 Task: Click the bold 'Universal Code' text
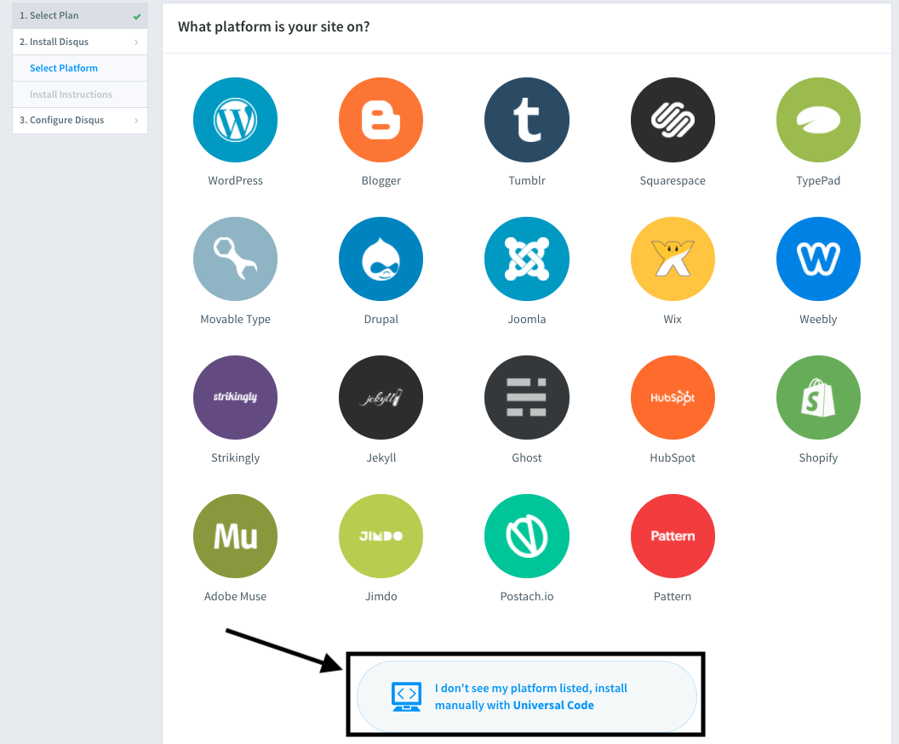(x=553, y=705)
